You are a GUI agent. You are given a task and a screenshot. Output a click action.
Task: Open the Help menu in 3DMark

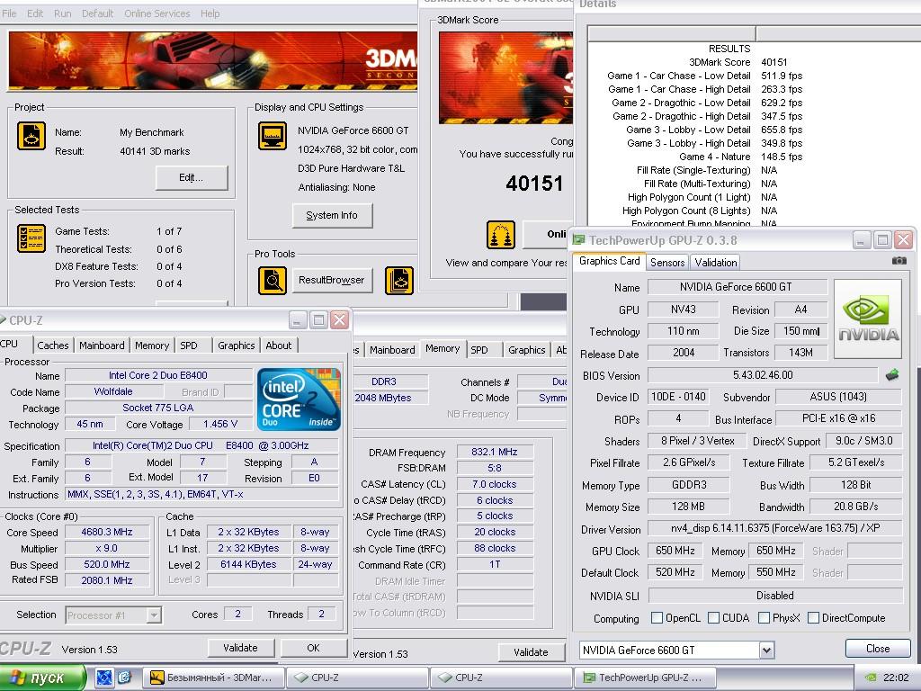pos(210,13)
